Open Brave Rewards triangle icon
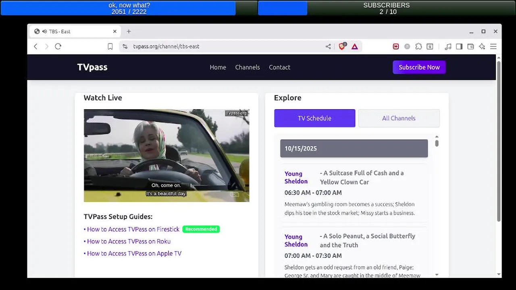Screen dimensions: 516x290 click(x=355, y=47)
